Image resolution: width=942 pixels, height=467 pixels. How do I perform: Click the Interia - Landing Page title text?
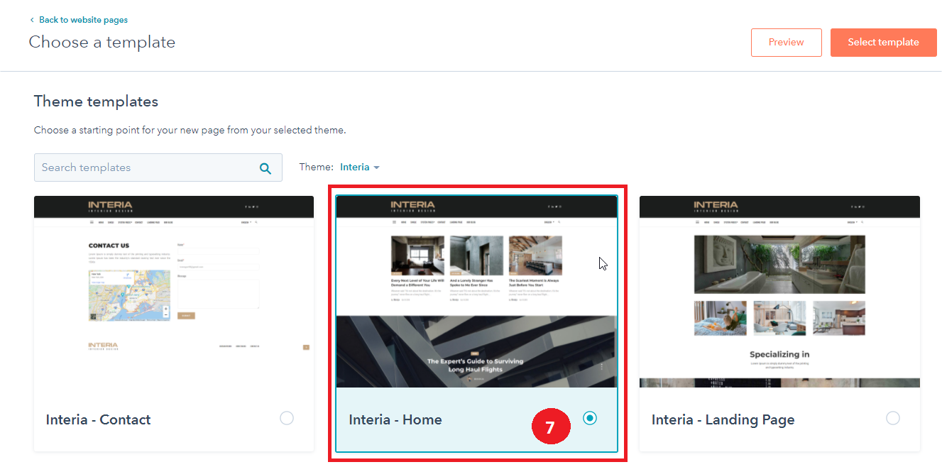pyautogui.click(x=723, y=419)
